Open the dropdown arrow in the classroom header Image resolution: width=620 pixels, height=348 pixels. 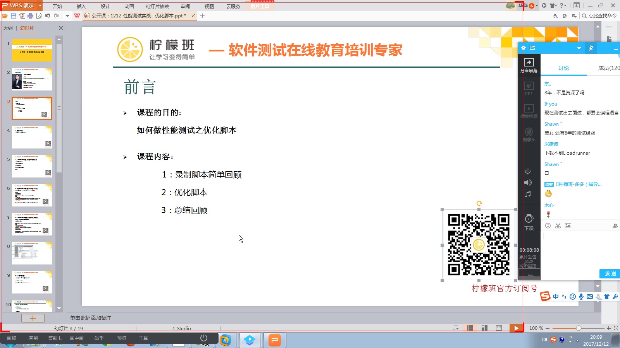579,48
